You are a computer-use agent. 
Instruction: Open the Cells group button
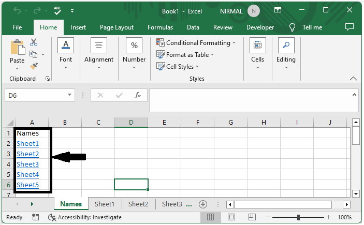click(258, 53)
